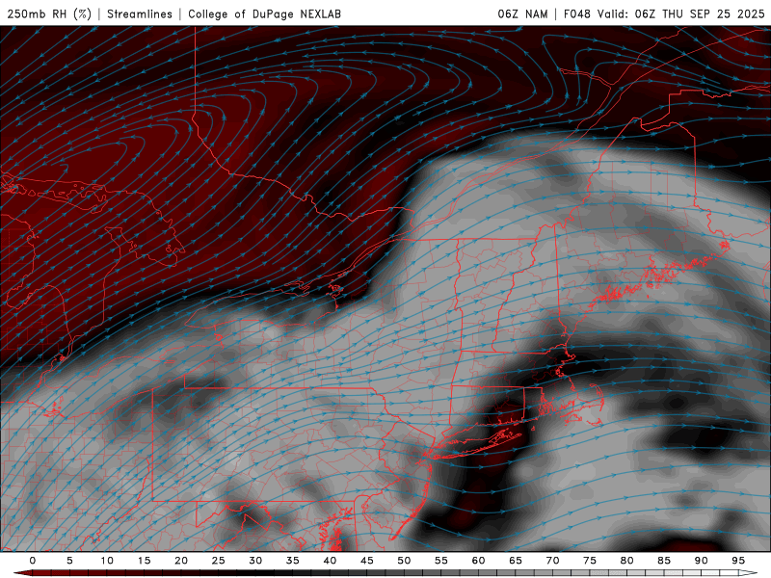Screen dimensions: 771x578
Task: Select the "75" value on the RH scale
Action: click(590, 561)
